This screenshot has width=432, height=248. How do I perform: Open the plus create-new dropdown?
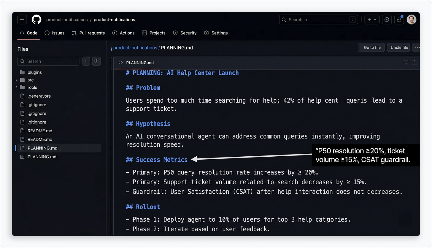[372, 20]
